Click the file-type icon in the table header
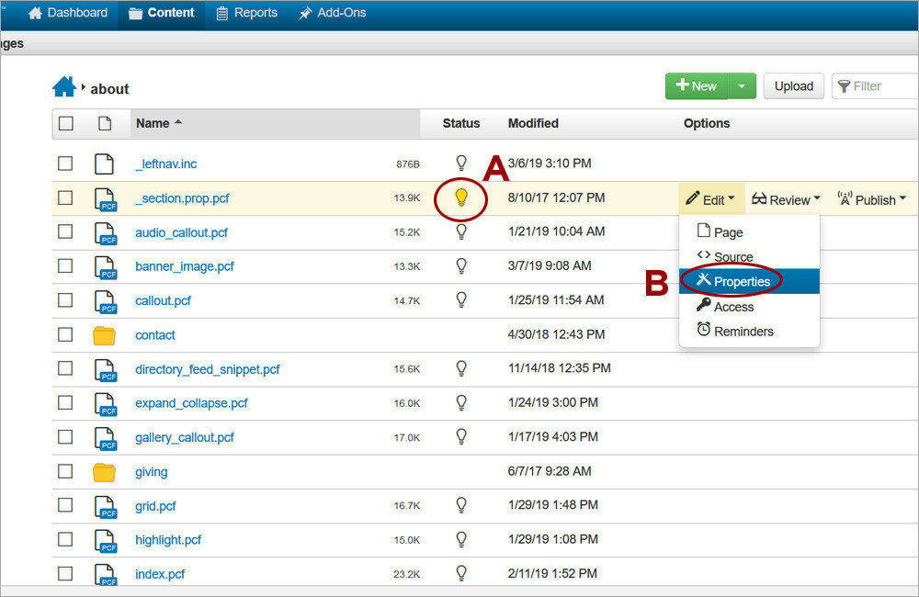This screenshot has height=597, width=919. click(x=105, y=124)
